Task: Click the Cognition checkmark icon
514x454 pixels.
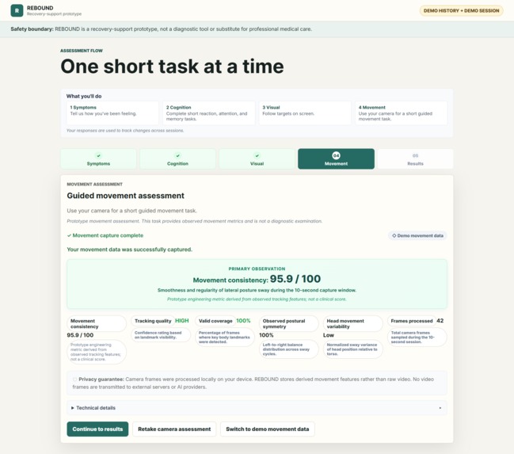Action: (x=177, y=155)
